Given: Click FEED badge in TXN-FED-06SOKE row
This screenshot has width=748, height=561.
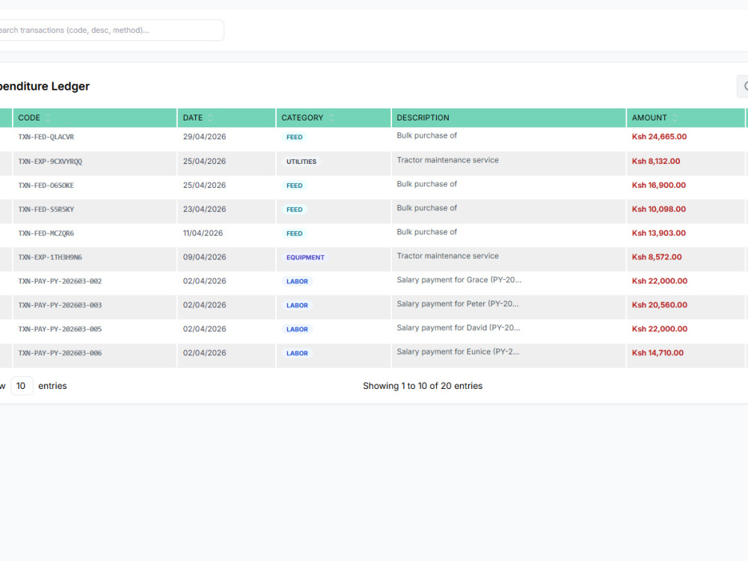Looking at the screenshot, I should (294, 186).
